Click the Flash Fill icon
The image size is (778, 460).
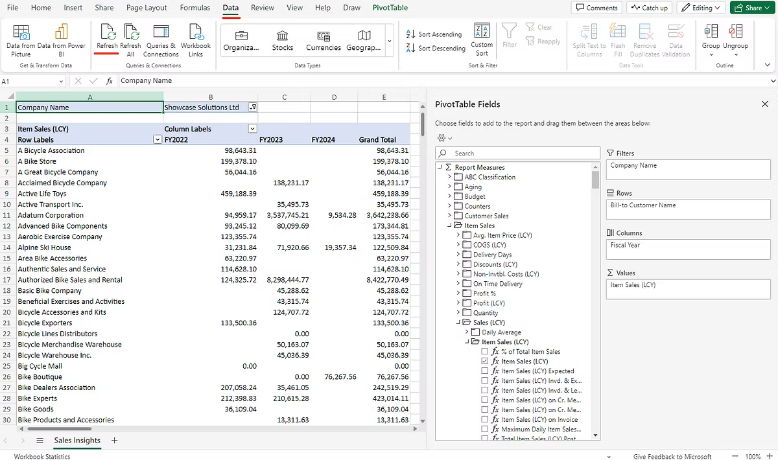(618, 32)
